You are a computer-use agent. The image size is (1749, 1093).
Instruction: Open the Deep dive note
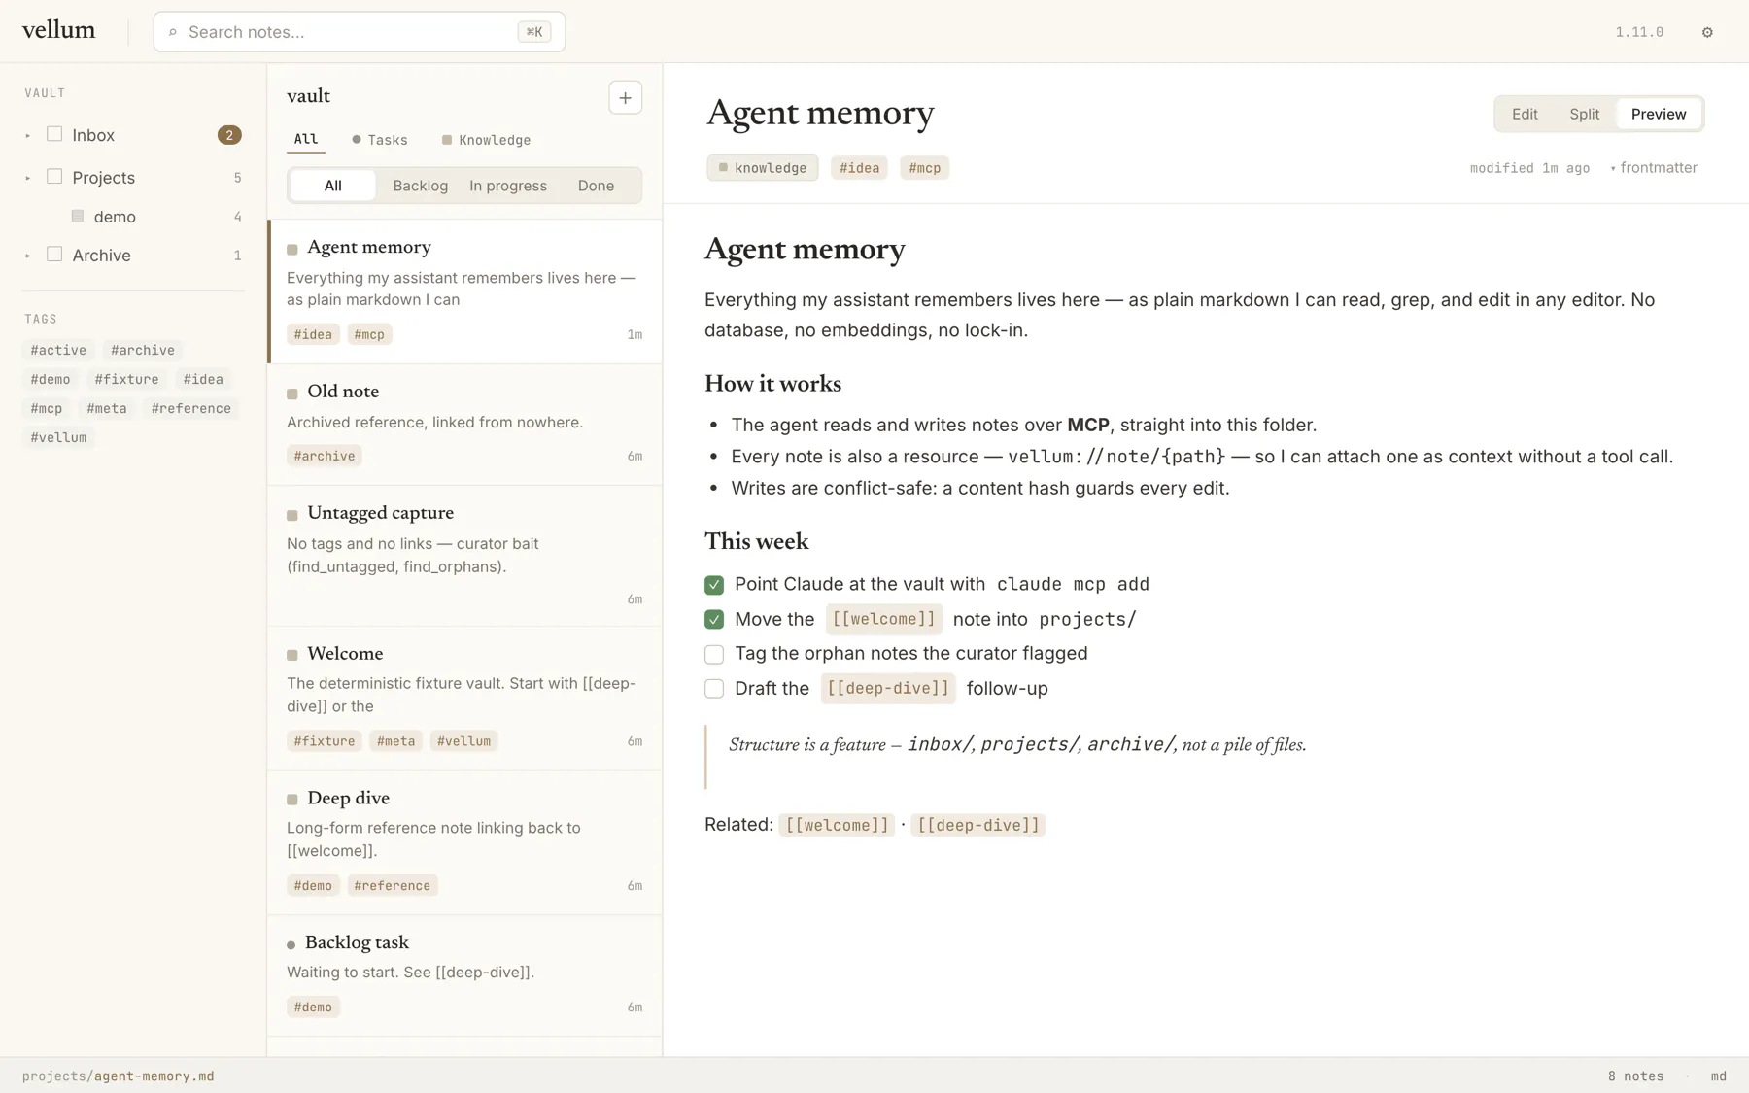pos(464,842)
